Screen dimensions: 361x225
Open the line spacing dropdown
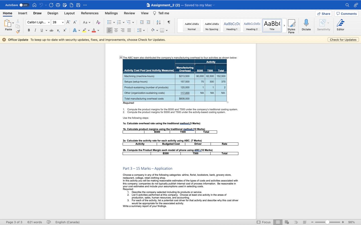141,30
